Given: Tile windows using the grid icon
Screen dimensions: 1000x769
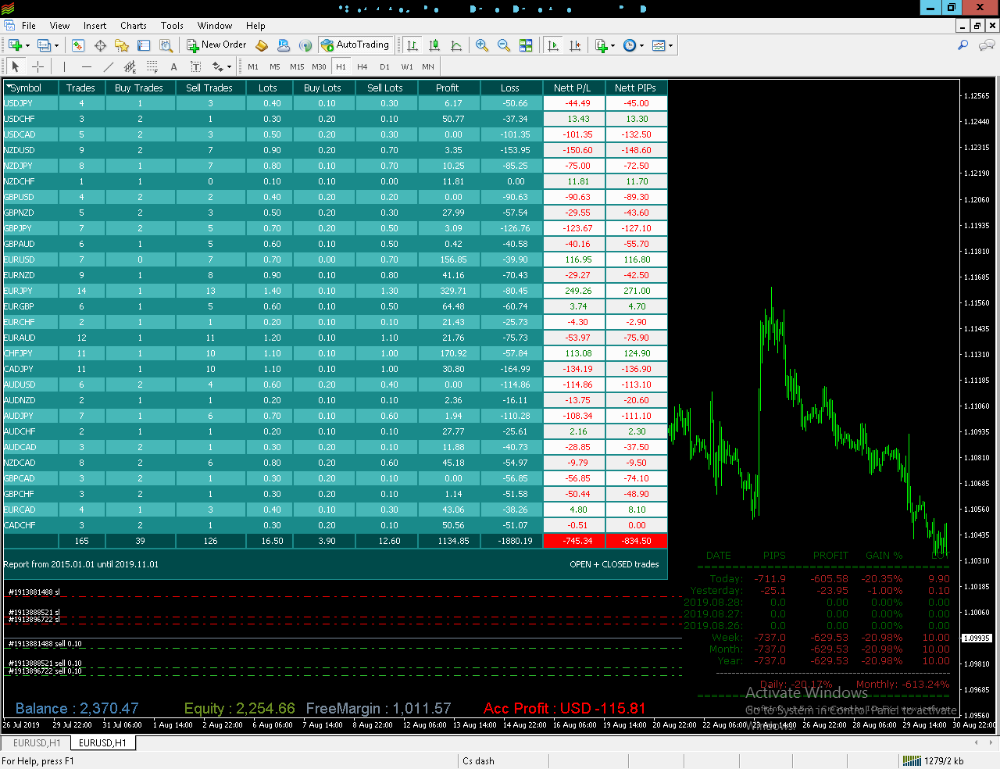Looking at the screenshot, I should pyautogui.click(x=526, y=45).
